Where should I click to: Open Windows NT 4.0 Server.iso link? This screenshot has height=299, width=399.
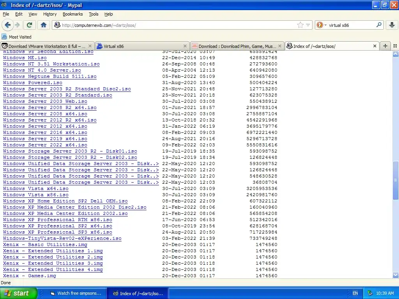pos(42,70)
